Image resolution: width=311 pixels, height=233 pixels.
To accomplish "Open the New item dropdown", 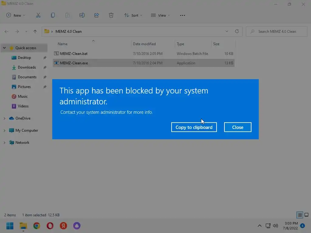I will pos(16,15).
